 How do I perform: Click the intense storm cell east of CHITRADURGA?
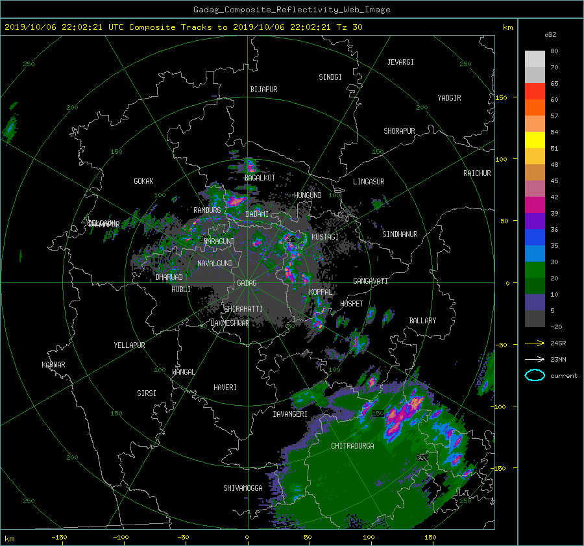point(403,415)
